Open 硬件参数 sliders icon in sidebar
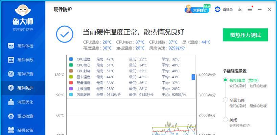 click(x=11, y=60)
